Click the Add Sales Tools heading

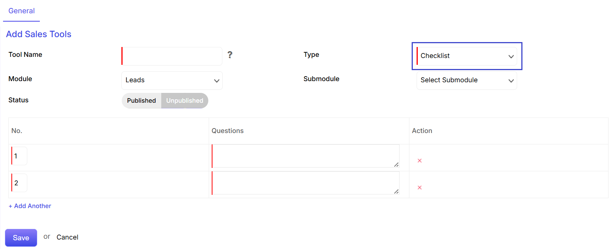click(x=39, y=34)
